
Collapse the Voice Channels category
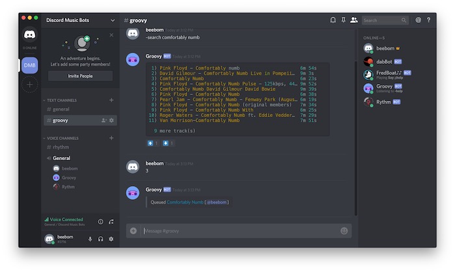point(62,138)
